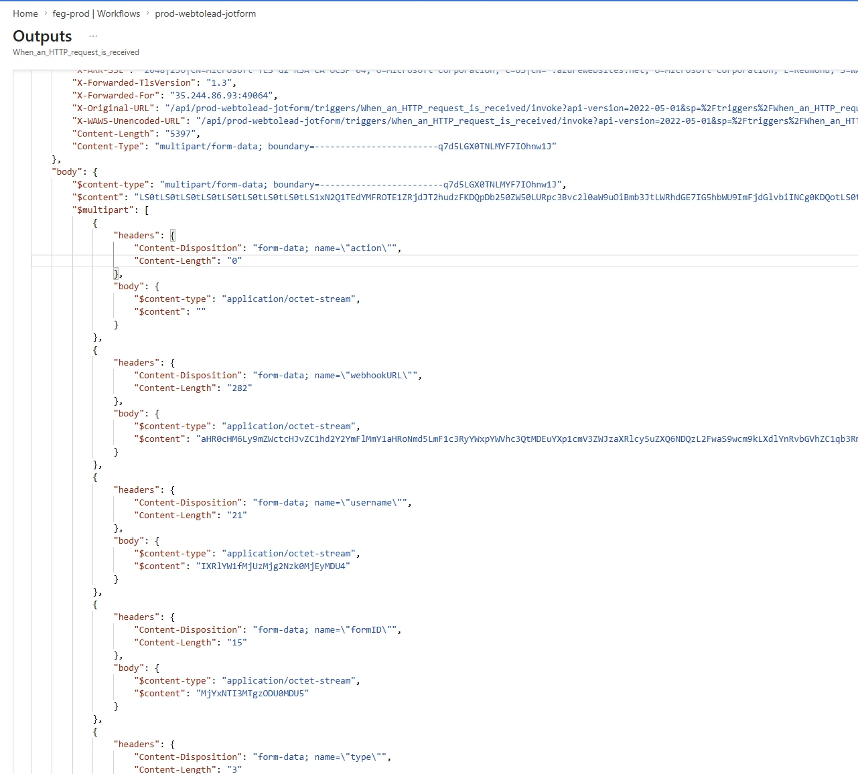Click the top-level "Content-Type" header key
Screen dimensions: 858x774
click(106, 147)
